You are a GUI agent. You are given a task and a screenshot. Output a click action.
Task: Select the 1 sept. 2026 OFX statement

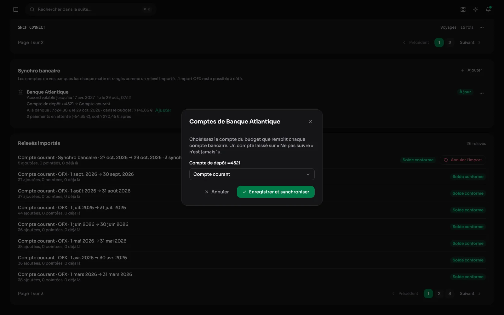click(252, 177)
